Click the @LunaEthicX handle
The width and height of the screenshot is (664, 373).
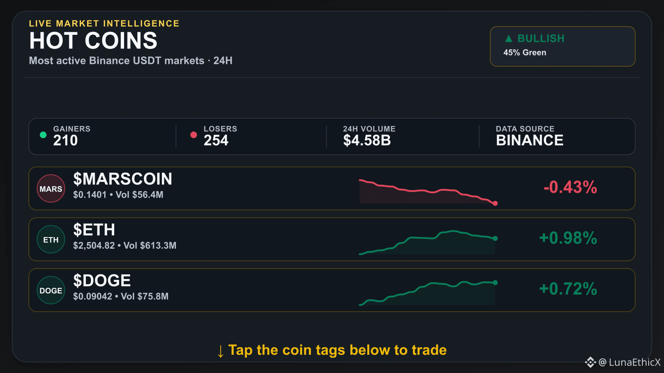tap(629, 362)
